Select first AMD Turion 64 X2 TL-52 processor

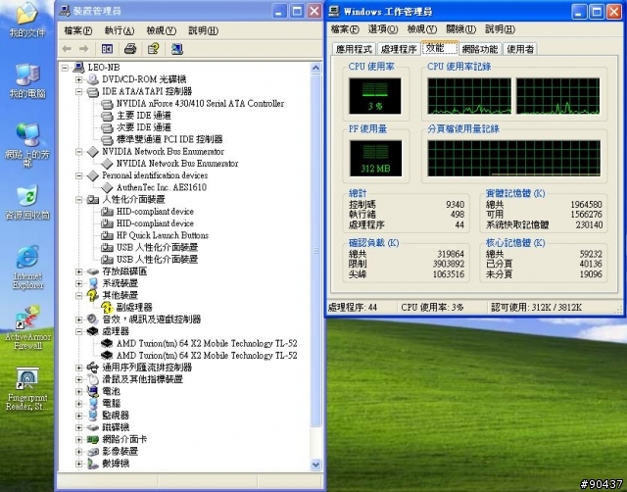[x=207, y=344]
